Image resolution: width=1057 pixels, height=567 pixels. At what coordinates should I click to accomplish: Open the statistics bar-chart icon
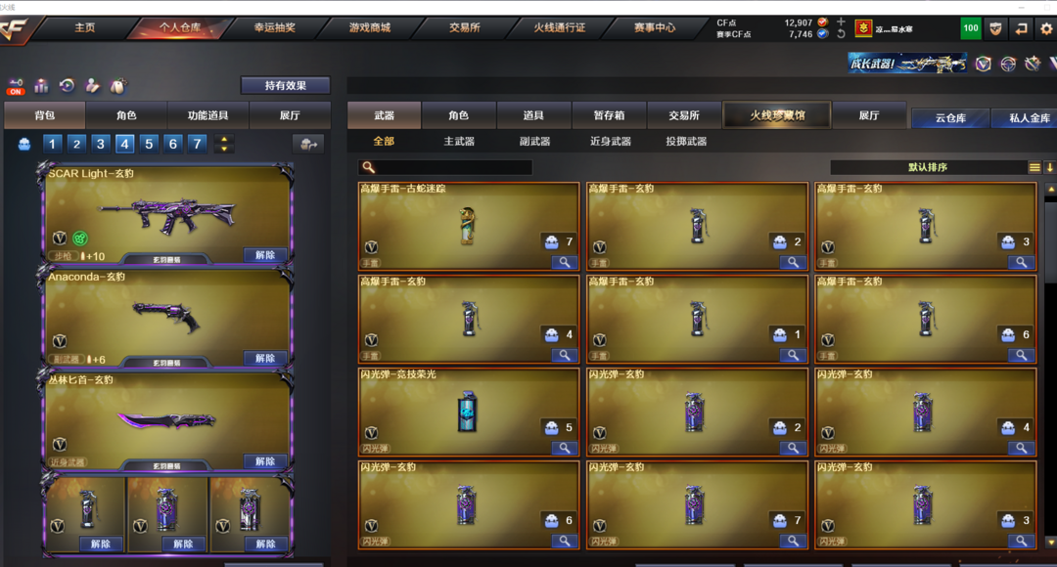(x=42, y=85)
